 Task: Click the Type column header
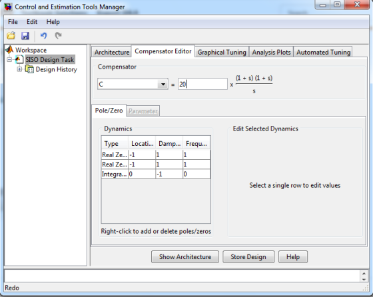115,143
